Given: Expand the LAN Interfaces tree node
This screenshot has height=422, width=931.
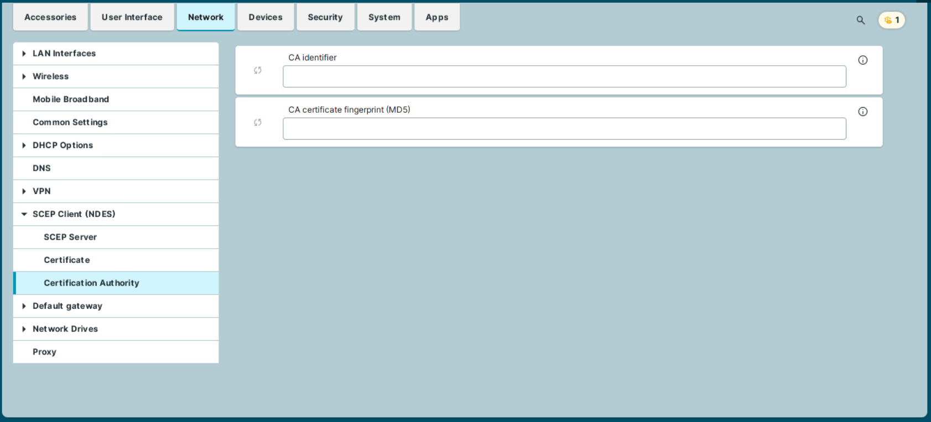Looking at the screenshot, I should coord(24,54).
